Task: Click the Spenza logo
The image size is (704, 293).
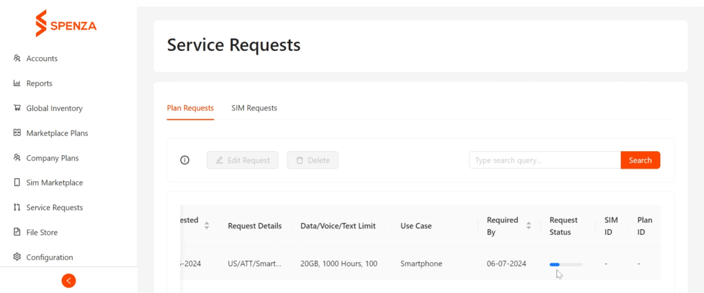Action: pyautogui.click(x=66, y=24)
